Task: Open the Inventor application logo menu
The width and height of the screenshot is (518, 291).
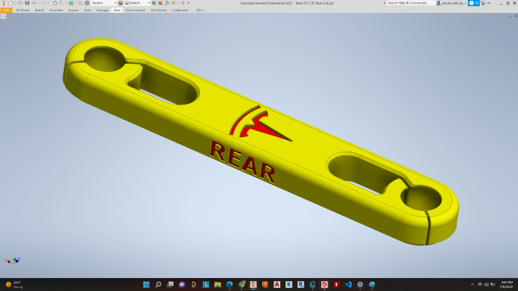Action: tap(4, 3)
